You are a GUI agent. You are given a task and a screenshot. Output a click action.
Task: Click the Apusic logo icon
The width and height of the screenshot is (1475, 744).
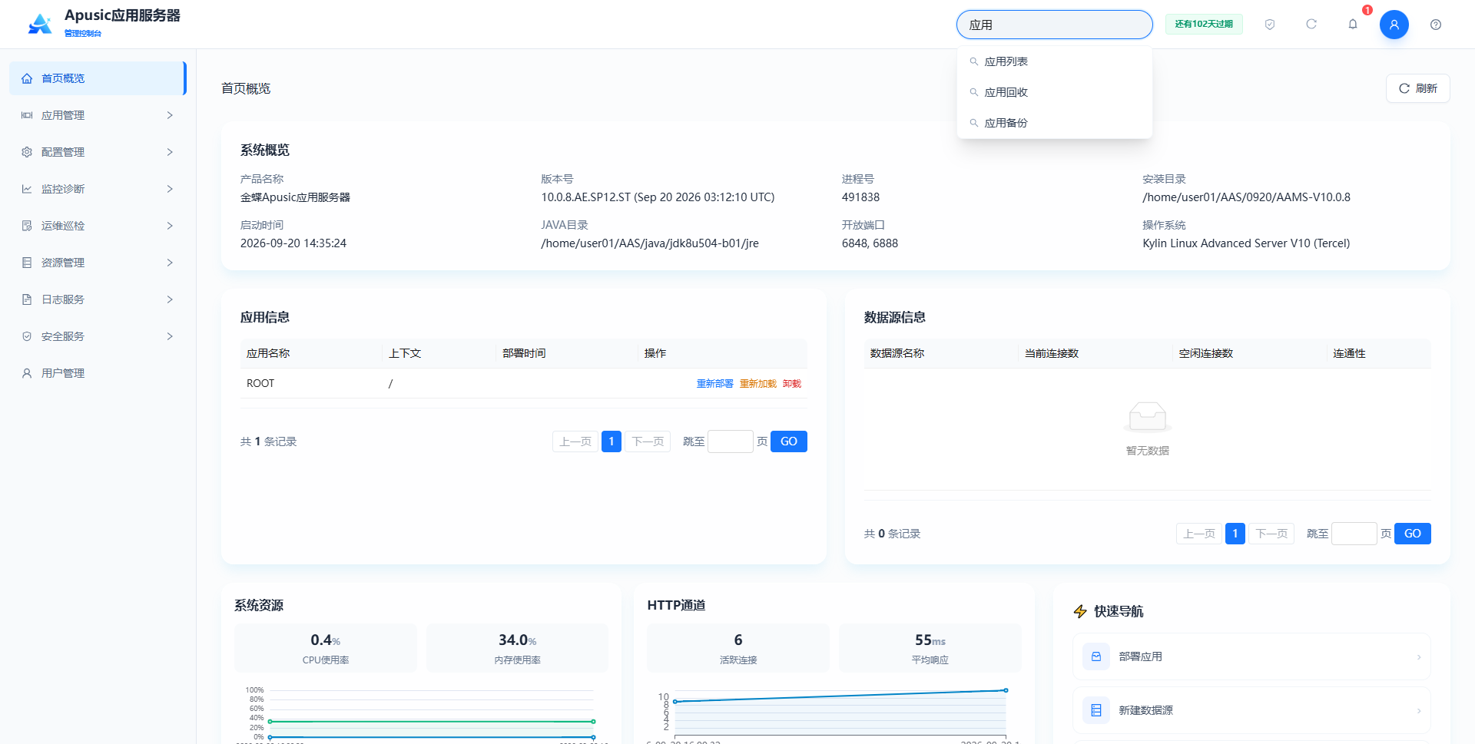[40, 24]
